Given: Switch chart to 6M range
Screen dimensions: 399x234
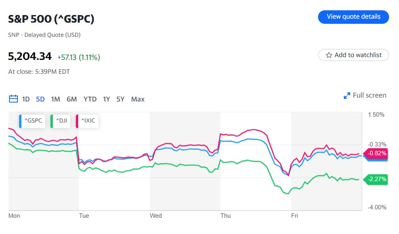Looking at the screenshot, I should tap(72, 99).
